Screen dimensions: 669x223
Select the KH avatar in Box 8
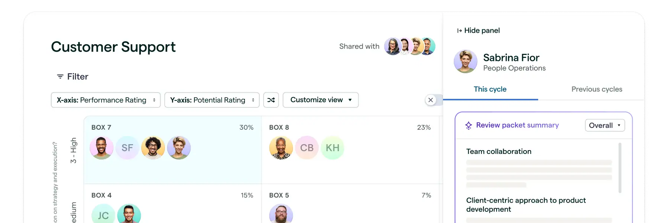click(333, 148)
